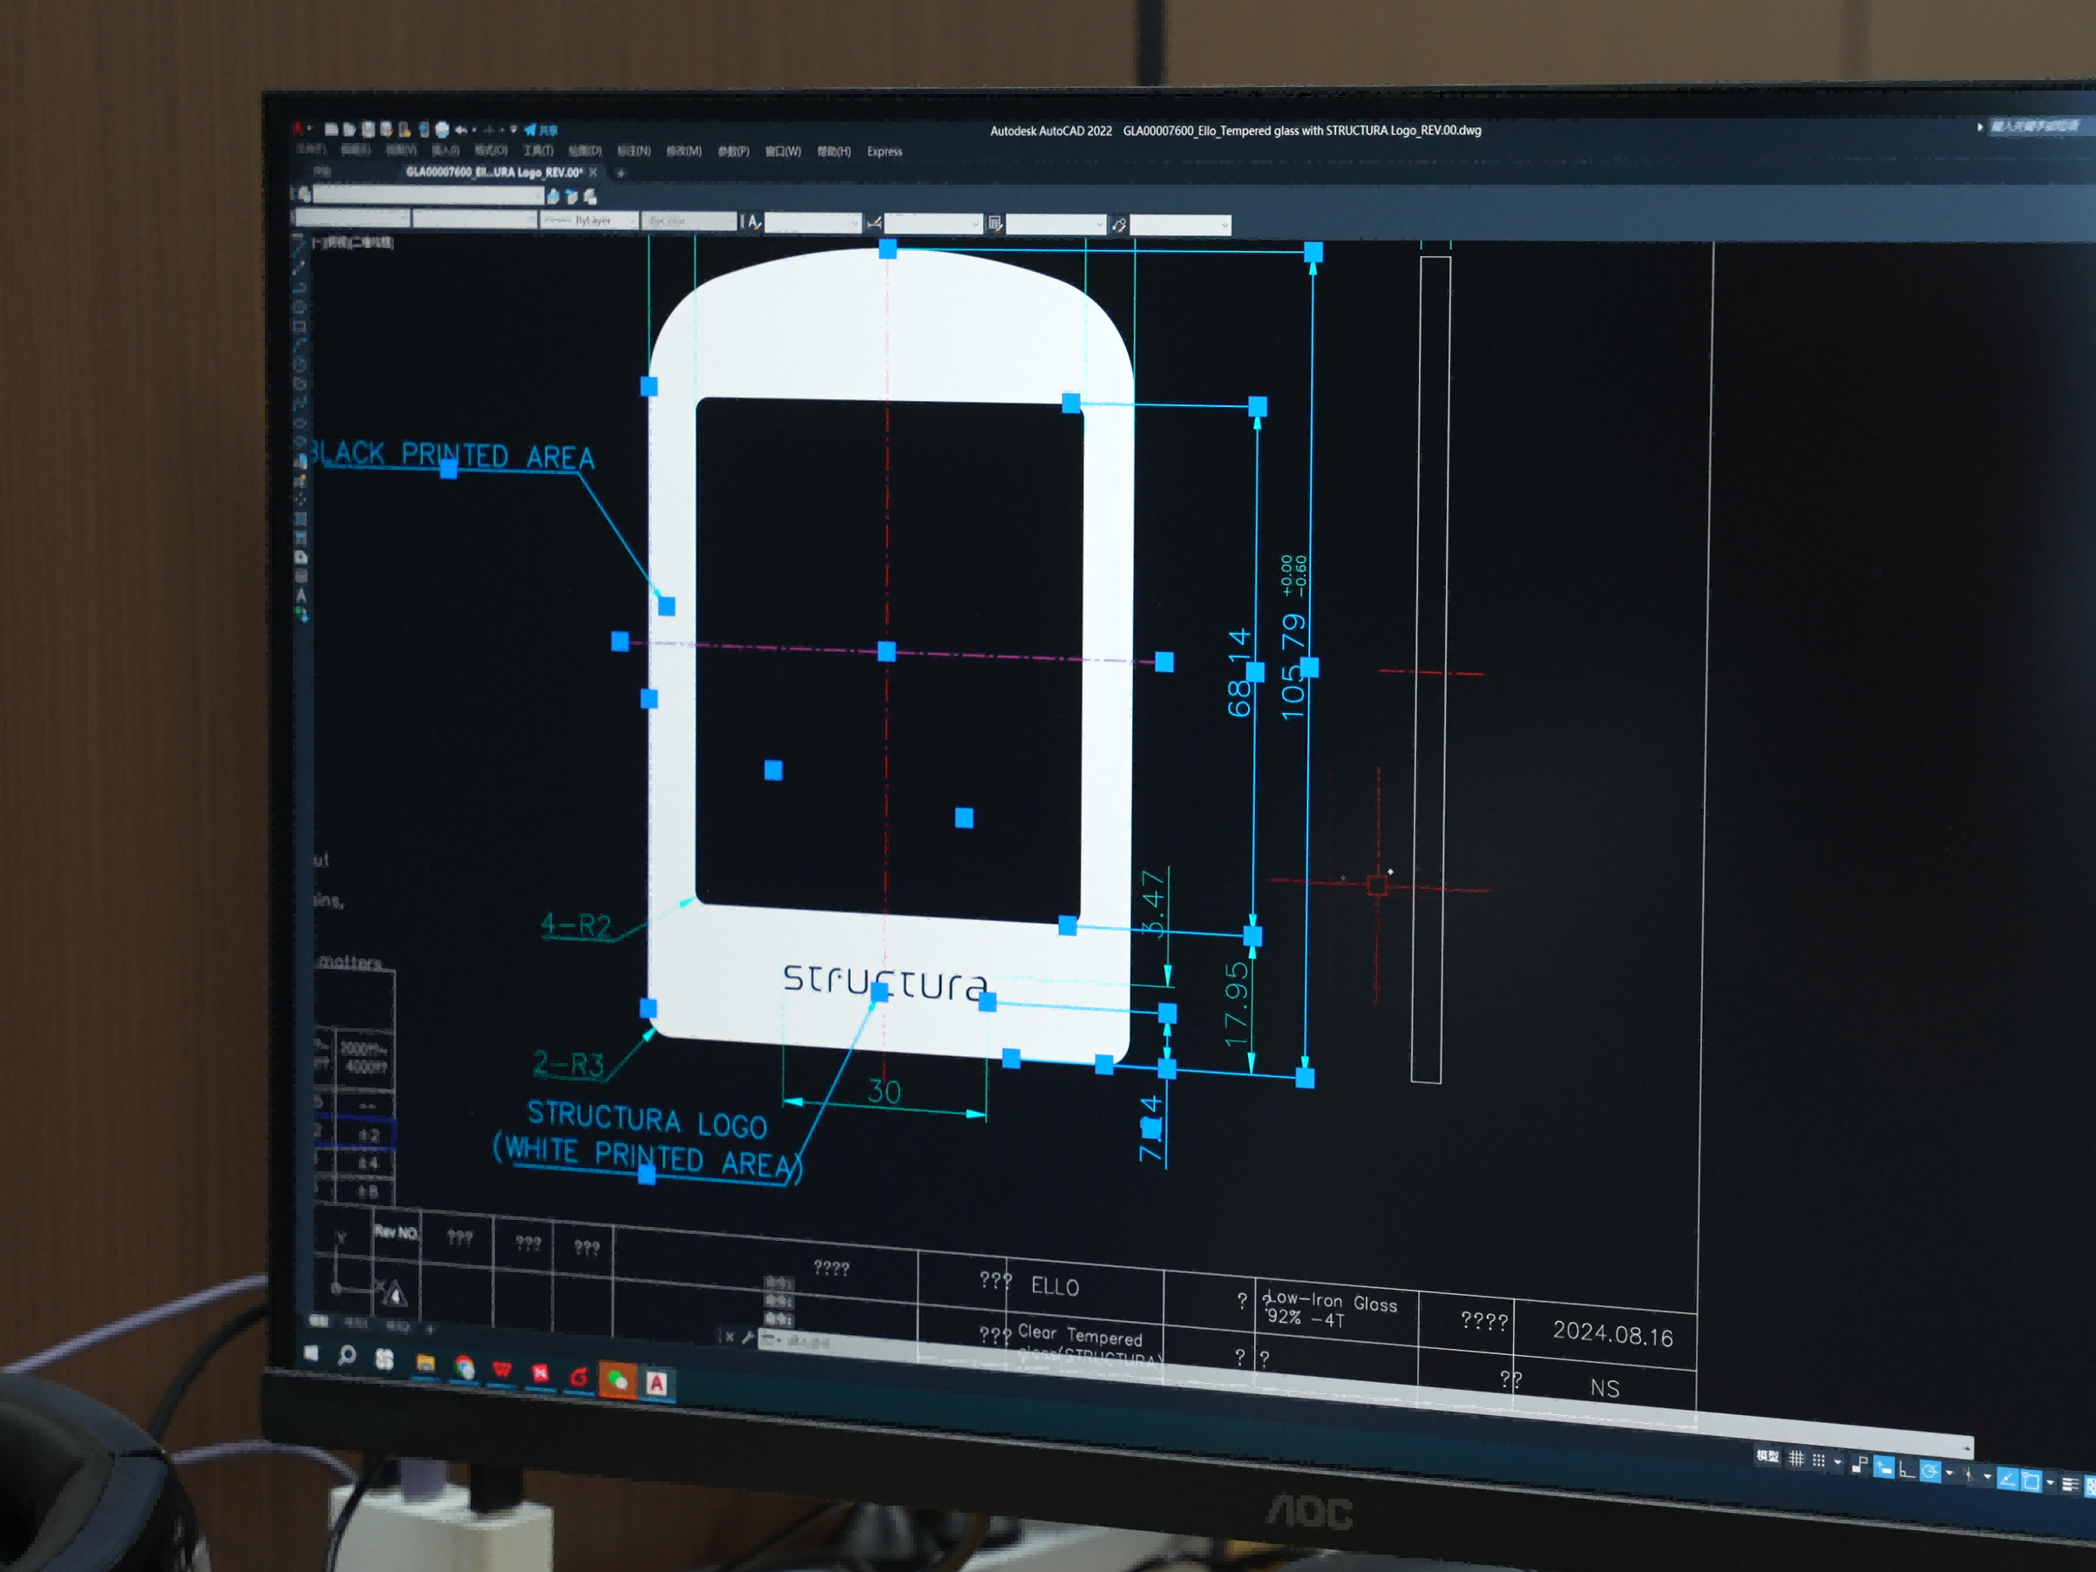Open the Dimension Style icon on styles toolbar
The width and height of the screenshot is (2096, 1572).
point(873,223)
